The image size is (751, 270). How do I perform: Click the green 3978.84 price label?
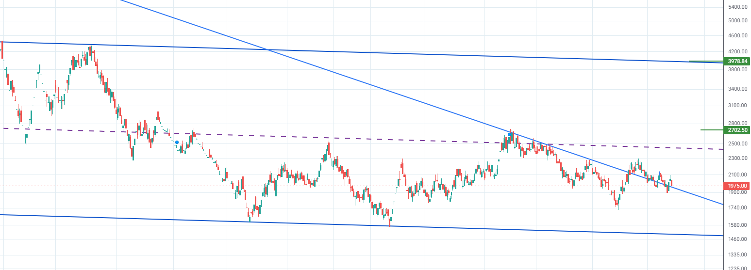tap(736, 61)
